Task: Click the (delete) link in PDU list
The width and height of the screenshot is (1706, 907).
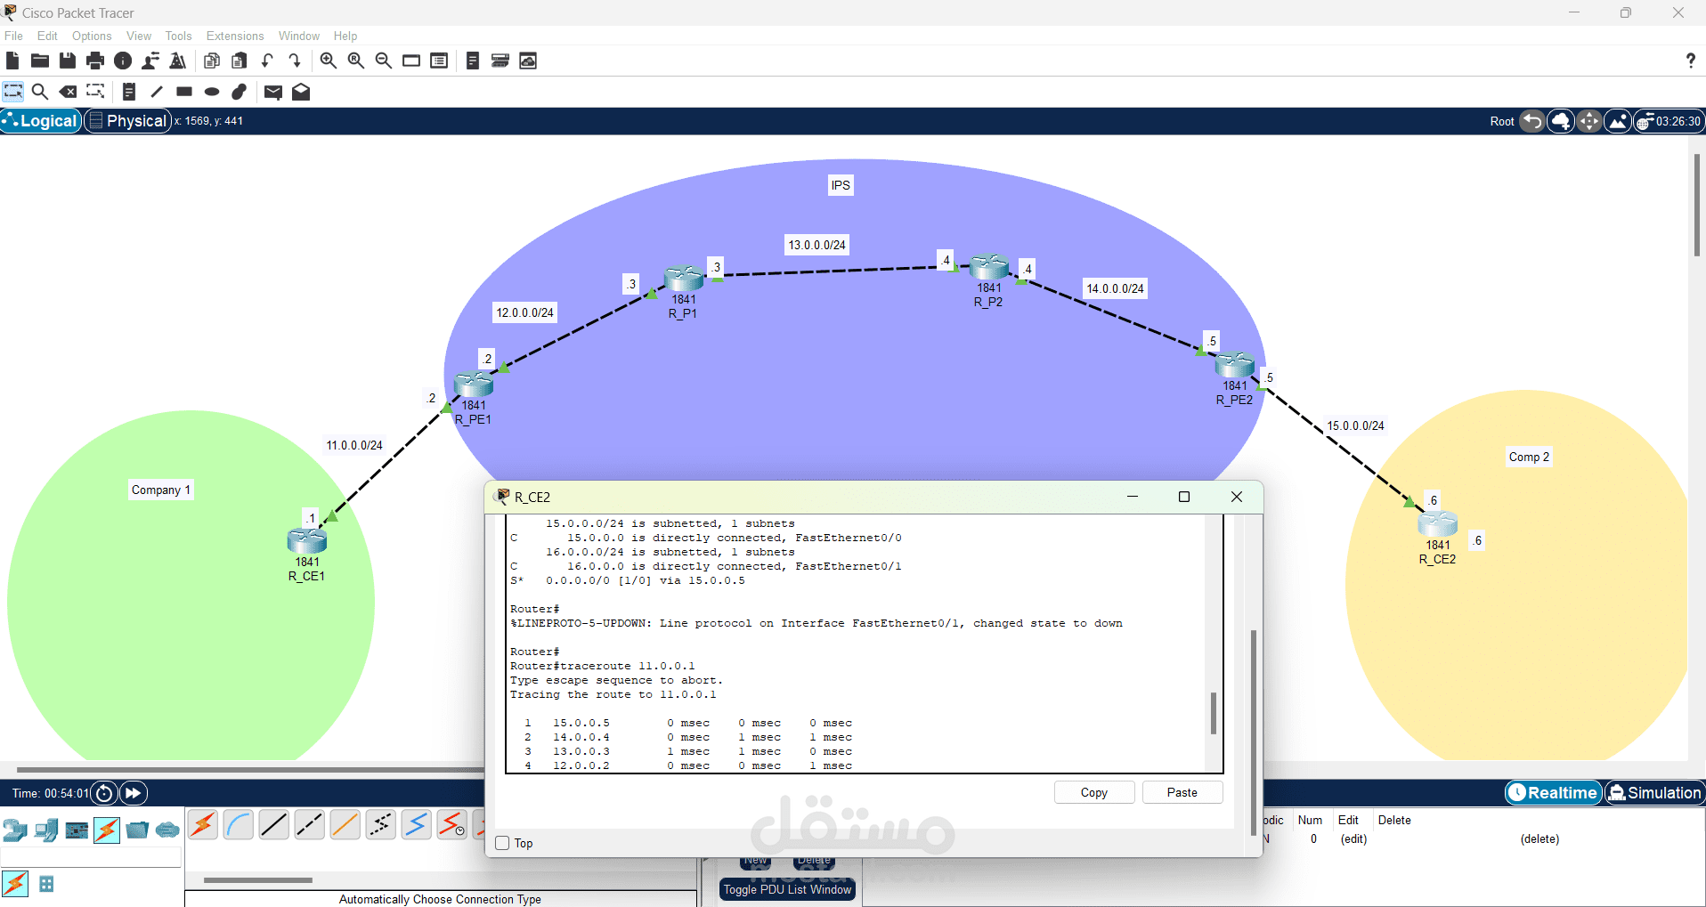Action: [x=1539, y=838]
